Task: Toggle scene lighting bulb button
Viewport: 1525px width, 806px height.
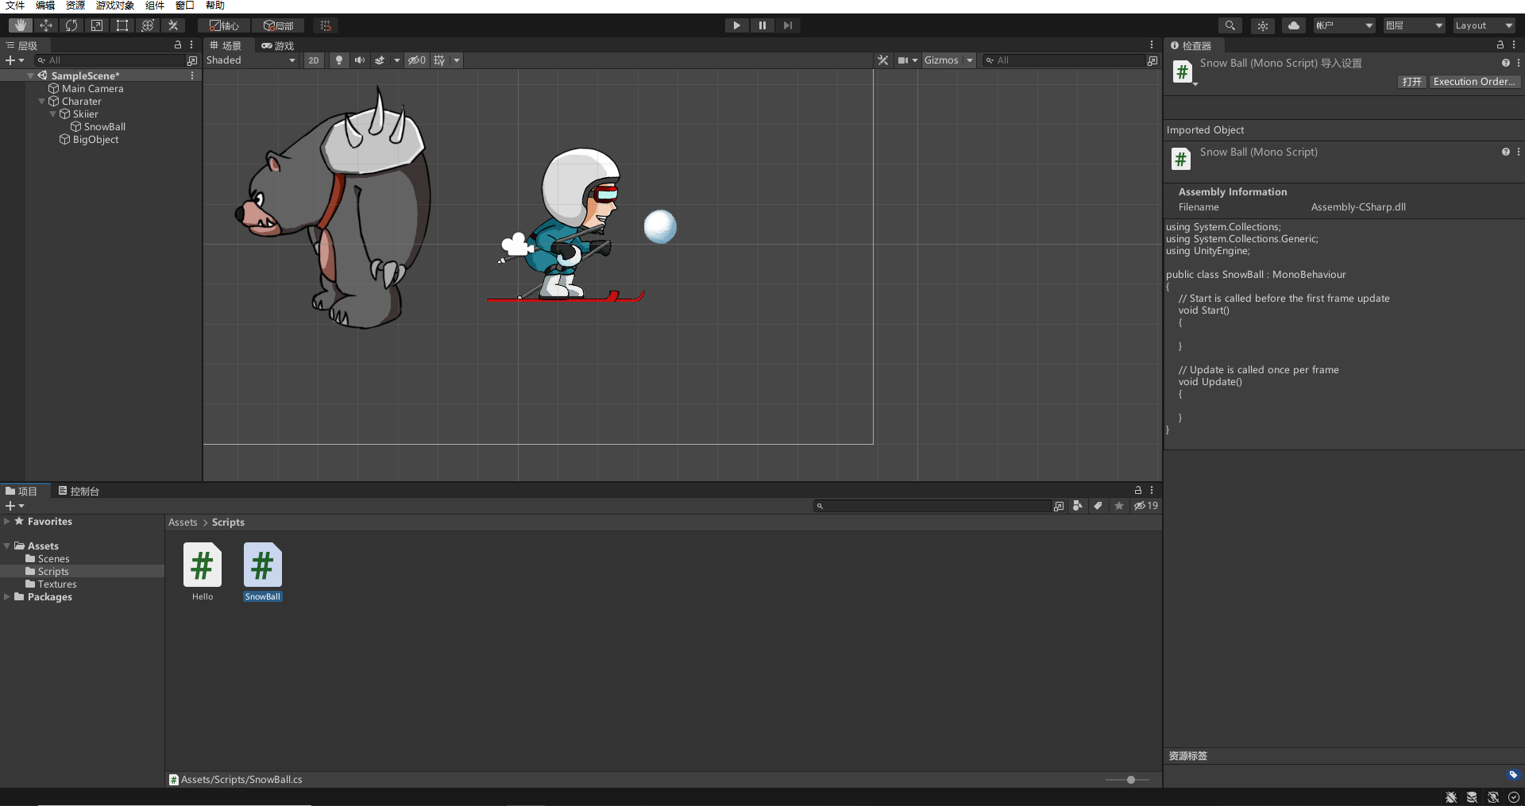Action: pos(339,60)
